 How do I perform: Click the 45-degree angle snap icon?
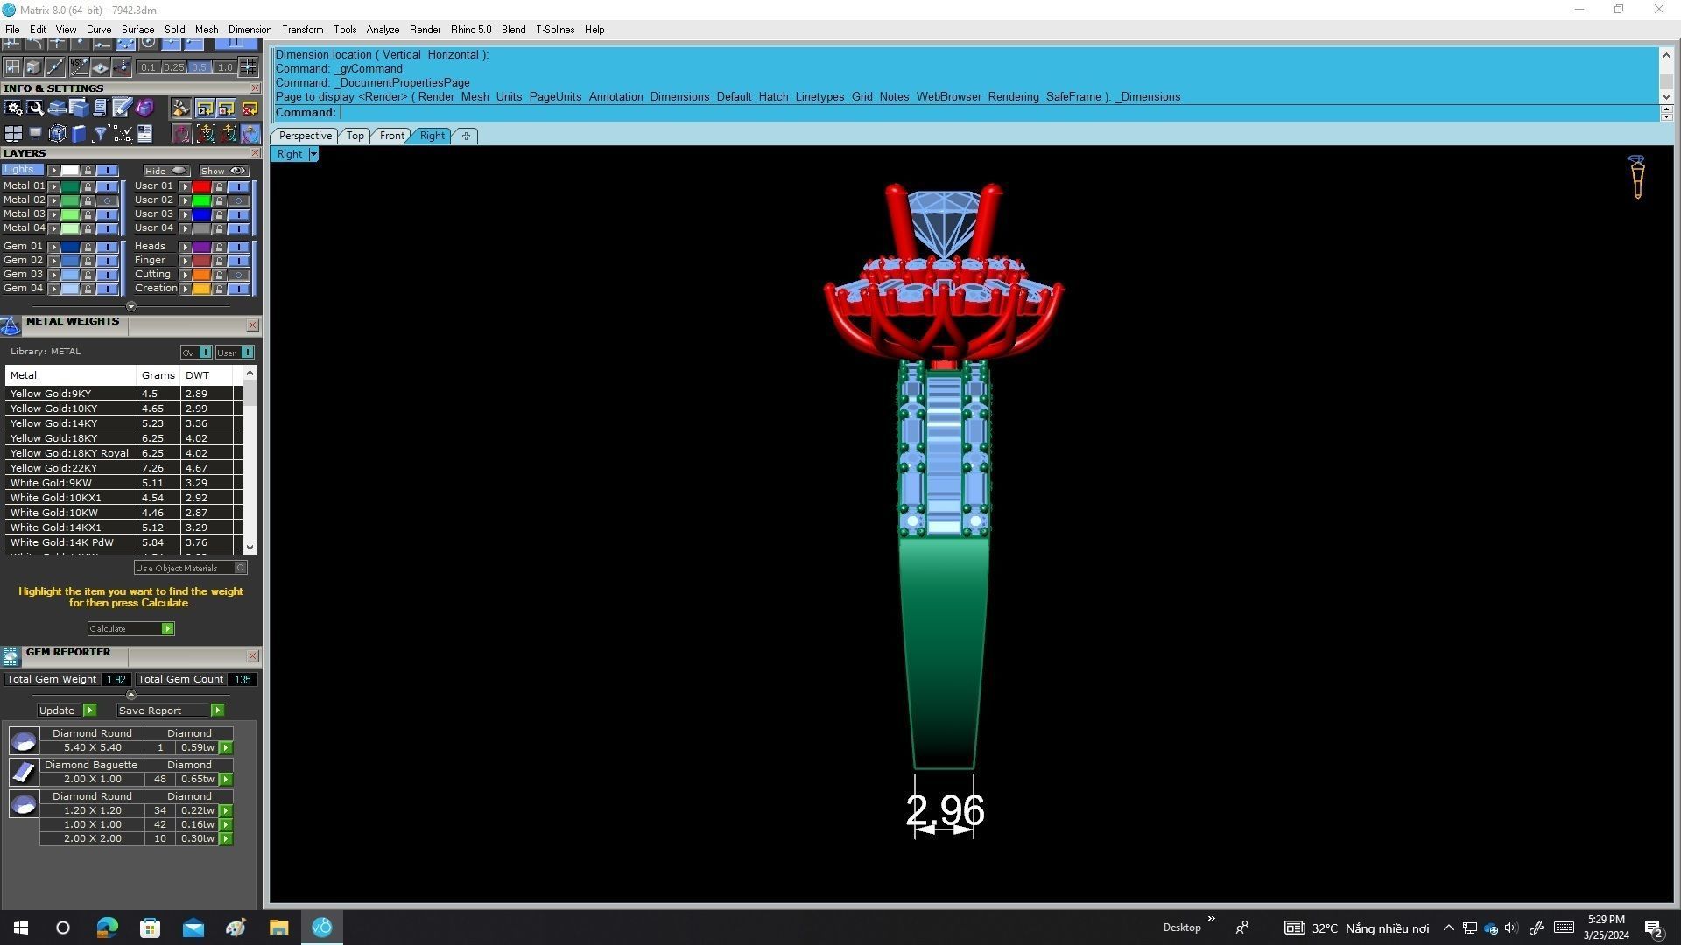point(79,67)
